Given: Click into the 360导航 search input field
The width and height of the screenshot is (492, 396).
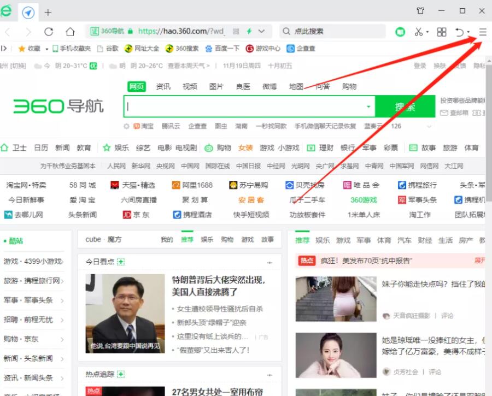Looking at the screenshot, I should coord(246,107).
